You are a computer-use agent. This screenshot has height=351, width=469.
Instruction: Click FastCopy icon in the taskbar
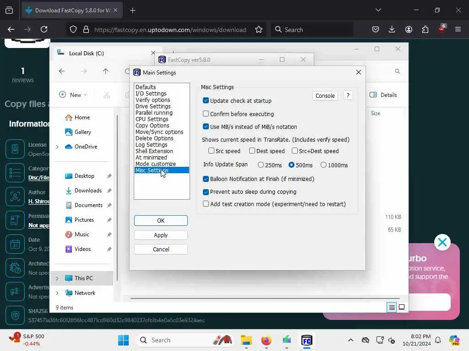point(306,340)
